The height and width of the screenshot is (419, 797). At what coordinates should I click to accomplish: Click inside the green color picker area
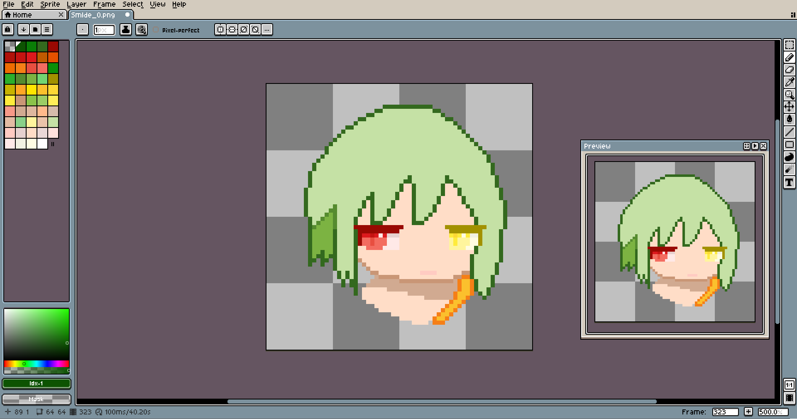(37, 334)
